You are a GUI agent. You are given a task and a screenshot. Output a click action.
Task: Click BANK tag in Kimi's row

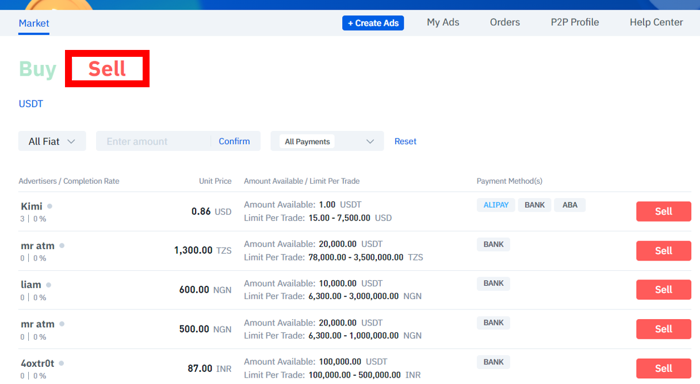click(535, 205)
